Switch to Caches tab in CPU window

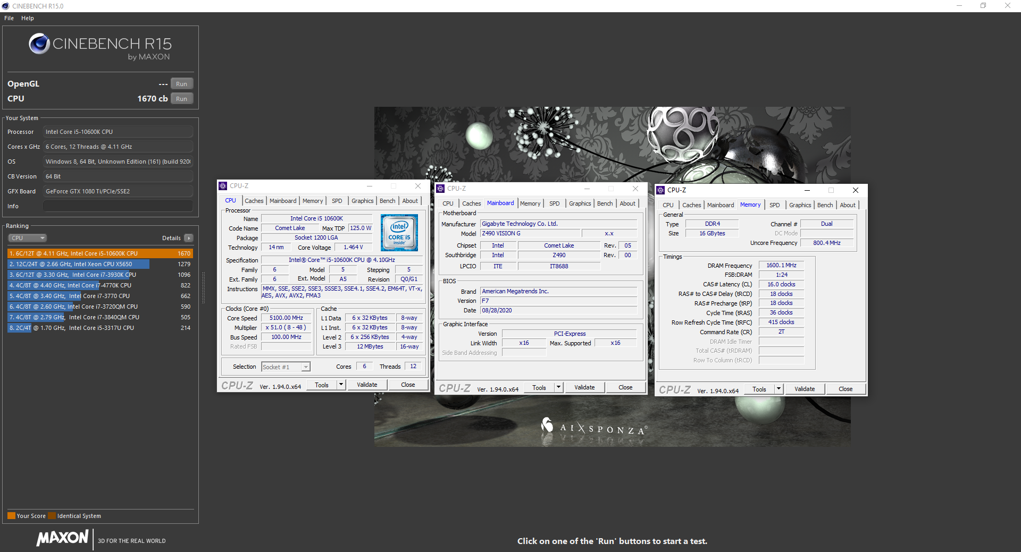click(x=254, y=201)
